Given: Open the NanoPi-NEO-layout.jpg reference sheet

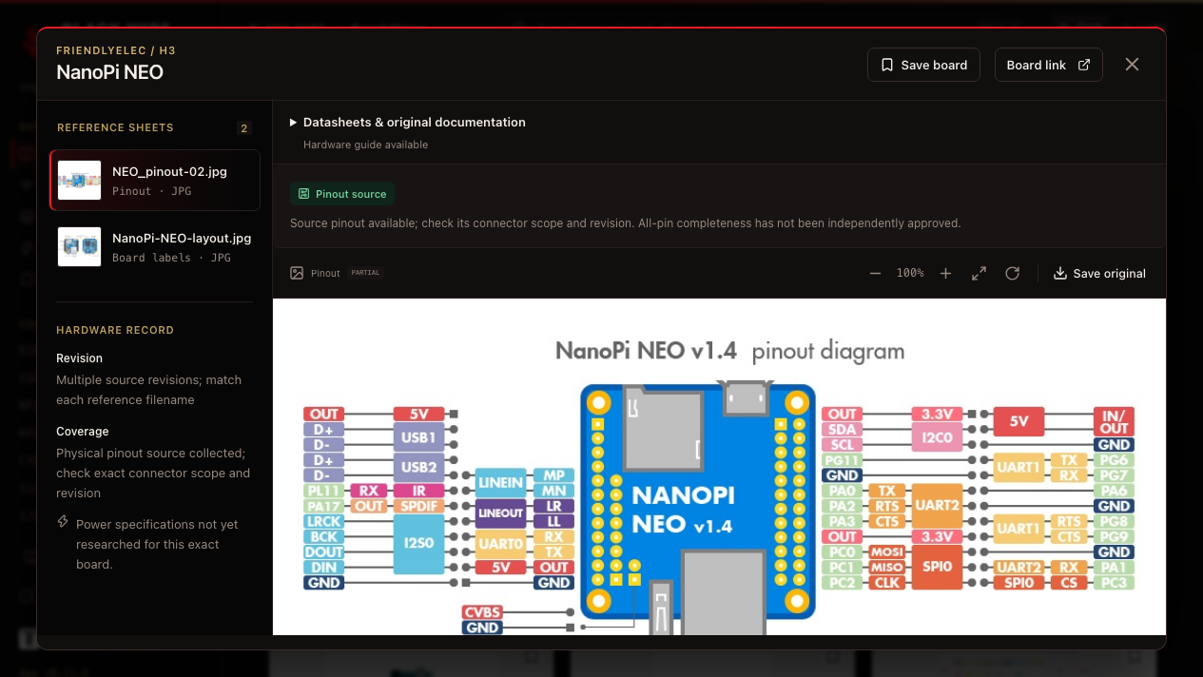Looking at the screenshot, I should pyautogui.click(x=155, y=246).
